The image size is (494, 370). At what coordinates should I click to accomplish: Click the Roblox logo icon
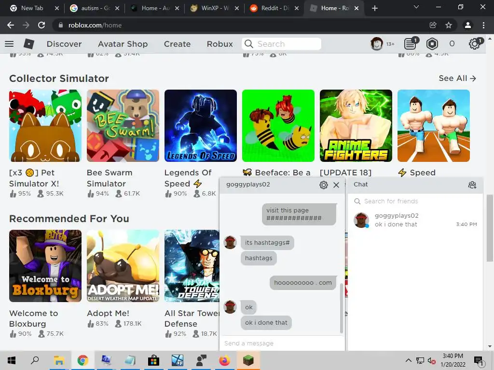point(28,44)
